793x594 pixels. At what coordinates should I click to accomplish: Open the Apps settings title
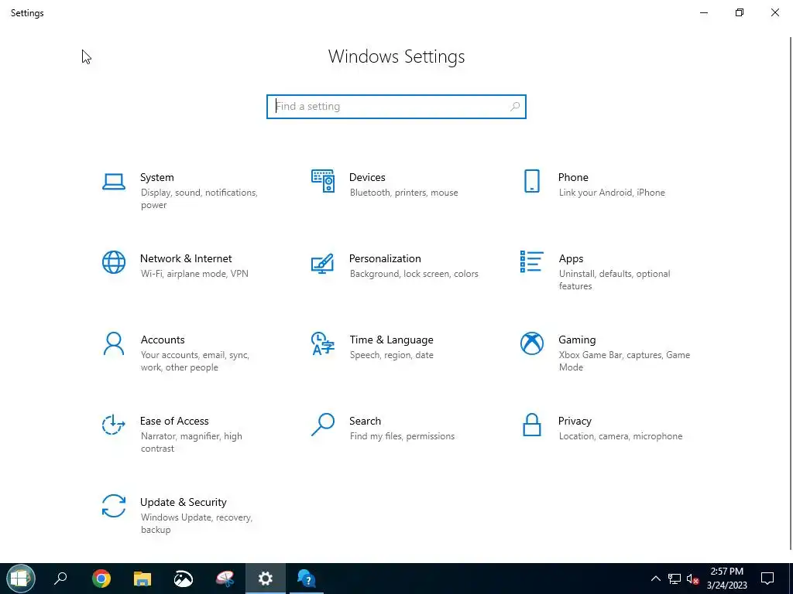click(571, 258)
